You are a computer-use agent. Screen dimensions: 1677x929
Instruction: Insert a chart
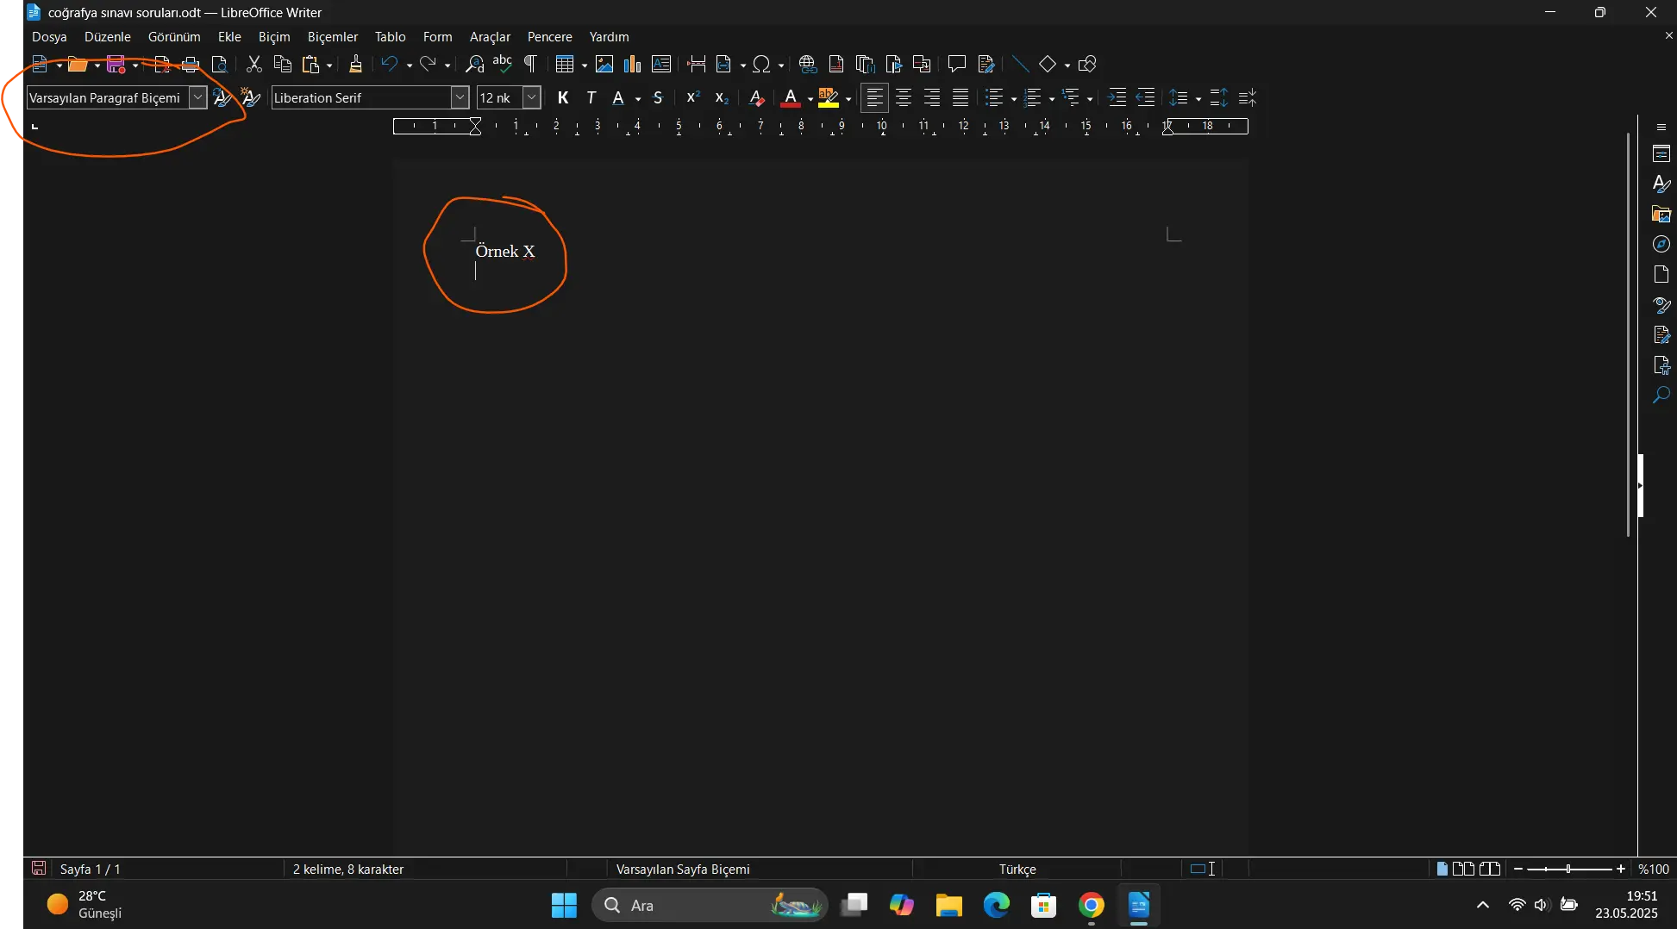(x=633, y=64)
